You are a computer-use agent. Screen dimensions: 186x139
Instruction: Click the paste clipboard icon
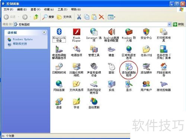94,17
